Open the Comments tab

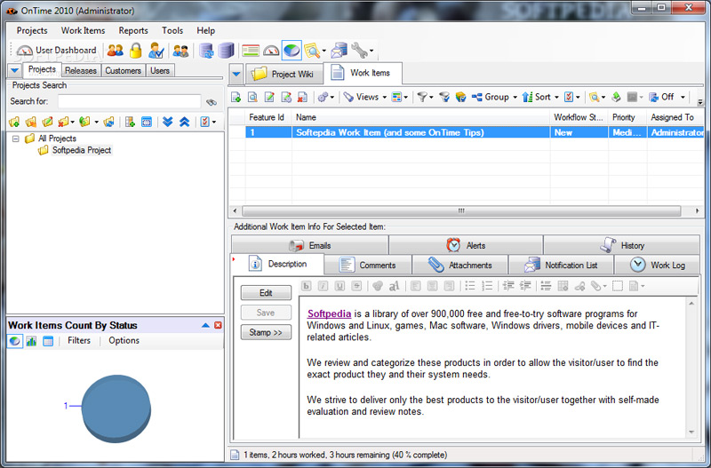(x=368, y=265)
